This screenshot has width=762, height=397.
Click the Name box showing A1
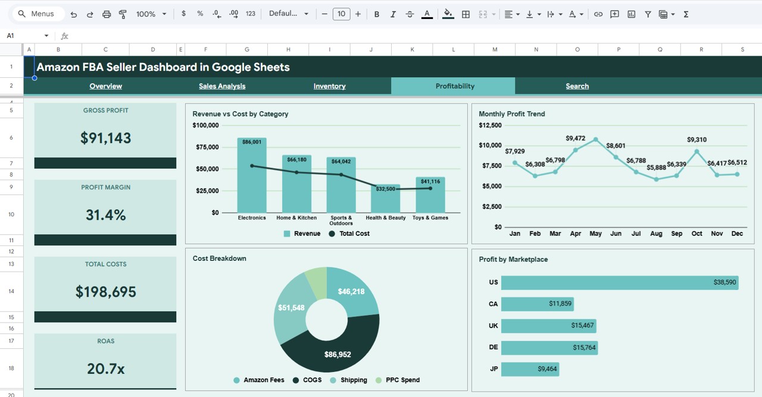pyautogui.click(x=23, y=36)
